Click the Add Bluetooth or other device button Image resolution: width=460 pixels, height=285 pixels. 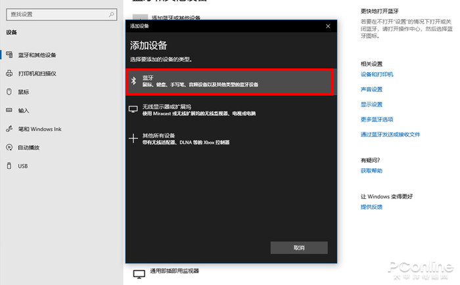click(167, 18)
